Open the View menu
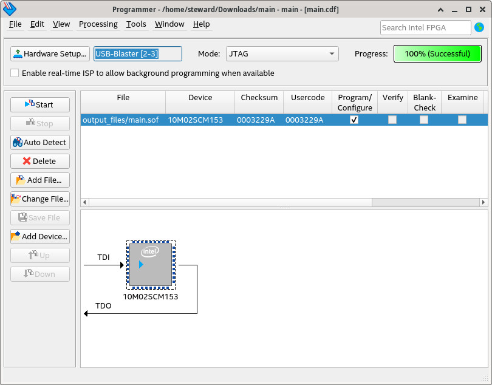492x385 pixels. [x=61, y=24]
